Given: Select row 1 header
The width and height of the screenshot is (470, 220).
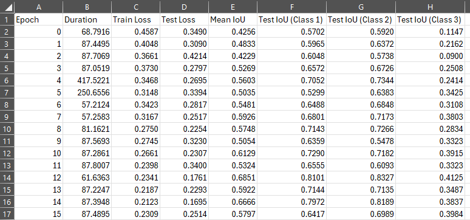Looking at the screenshot, I should (7, 19).
